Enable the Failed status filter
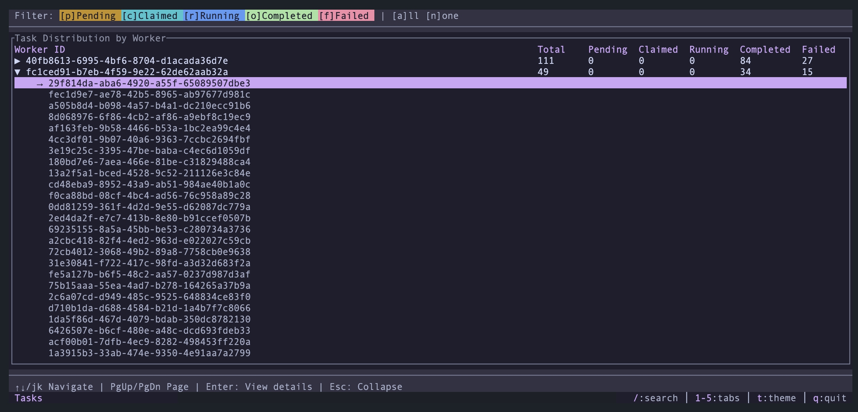Viewport: 858px width, 412px height. coord(346,16)
